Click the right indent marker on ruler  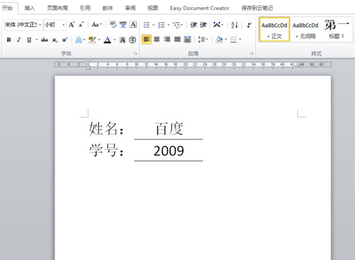click(297, 65)
